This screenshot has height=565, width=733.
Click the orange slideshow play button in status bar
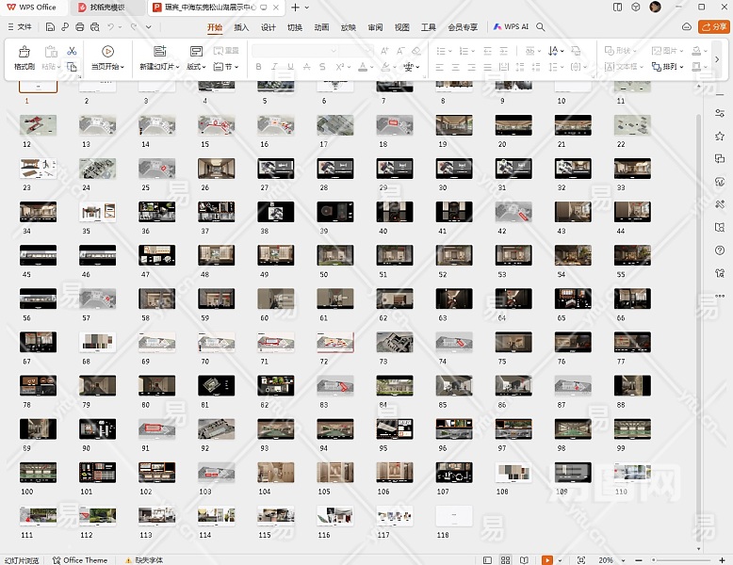click(x=547, y=559)
